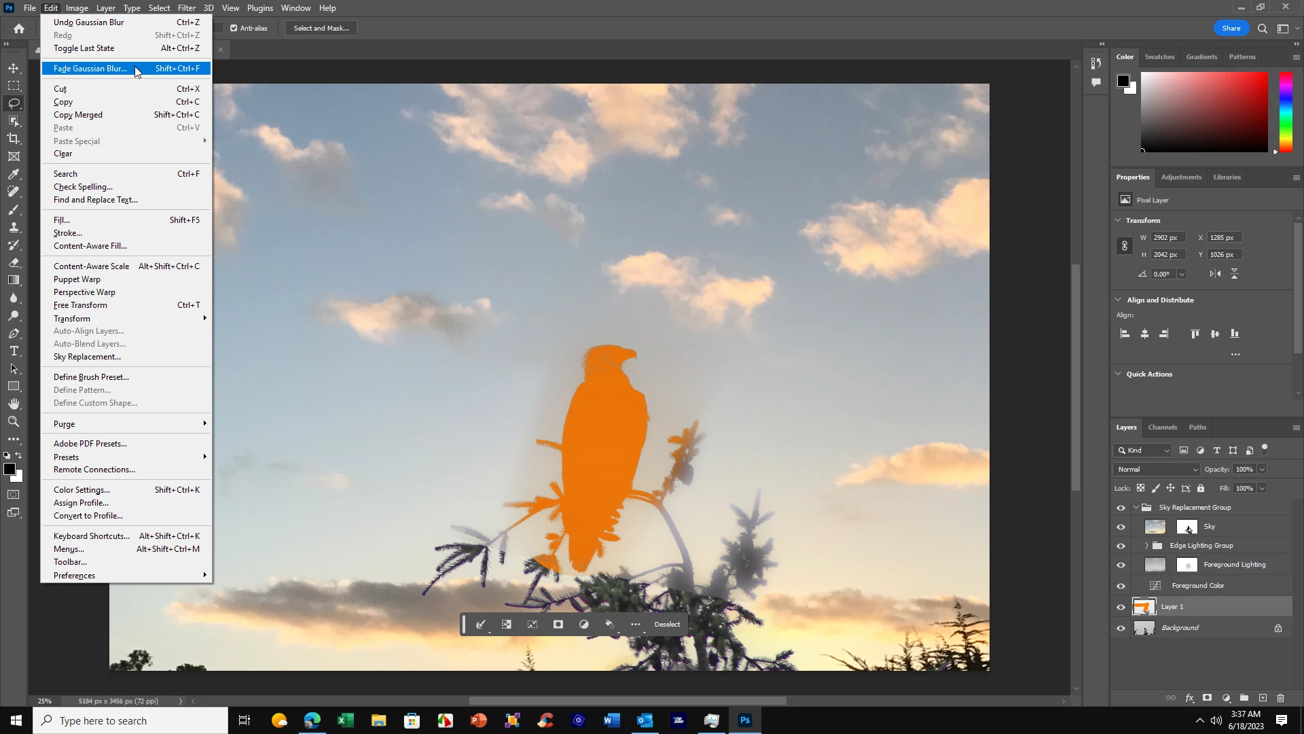
Task: Toggle visibility of Foreground Lighting layer
Action: [1121, 565]
